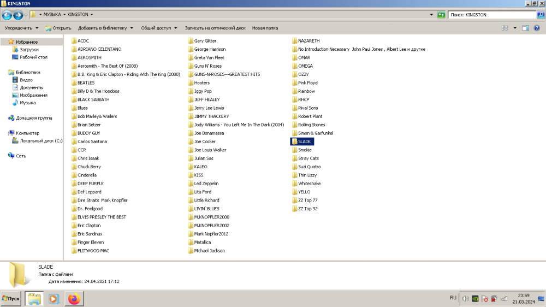Open the view options dropdown arrow
Screen dimensions: 546x307
pos(514,28)
